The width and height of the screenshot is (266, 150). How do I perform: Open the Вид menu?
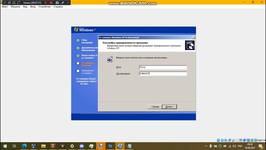coord(25,7)
